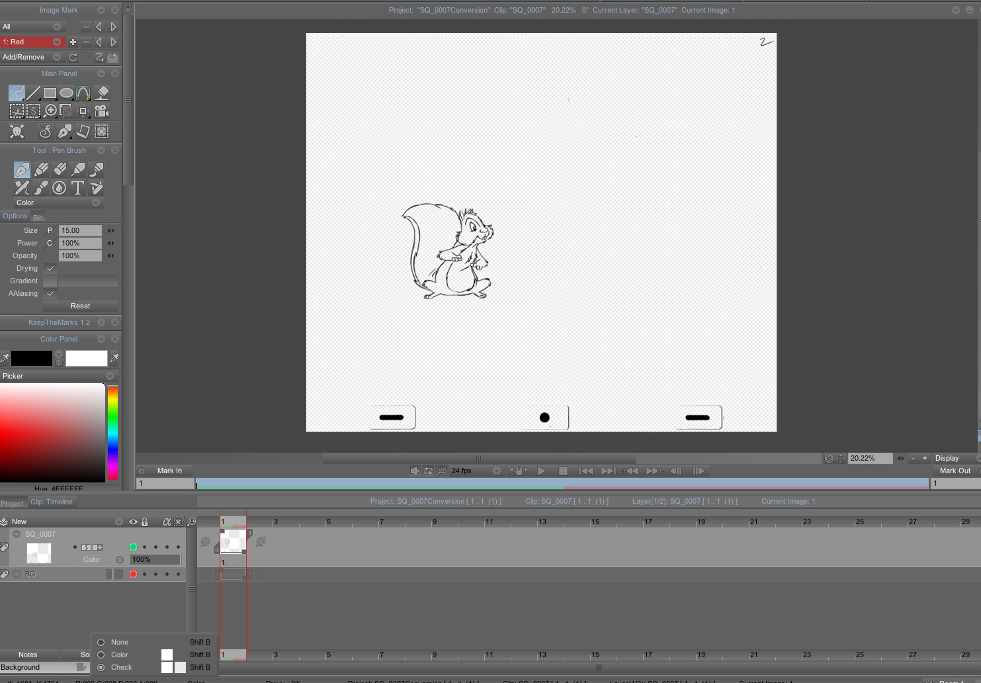This screenshot has width=981, height=683.
Task: Select the Pencil brush tool
Action: coord(40,169)
